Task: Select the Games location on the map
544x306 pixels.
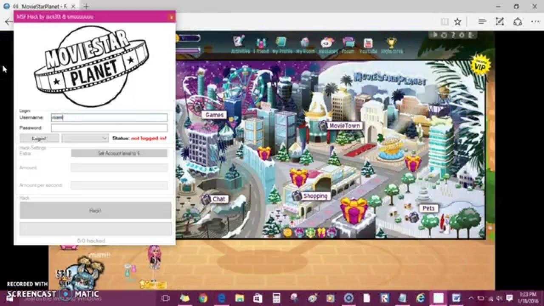Action: coord(214,115)
